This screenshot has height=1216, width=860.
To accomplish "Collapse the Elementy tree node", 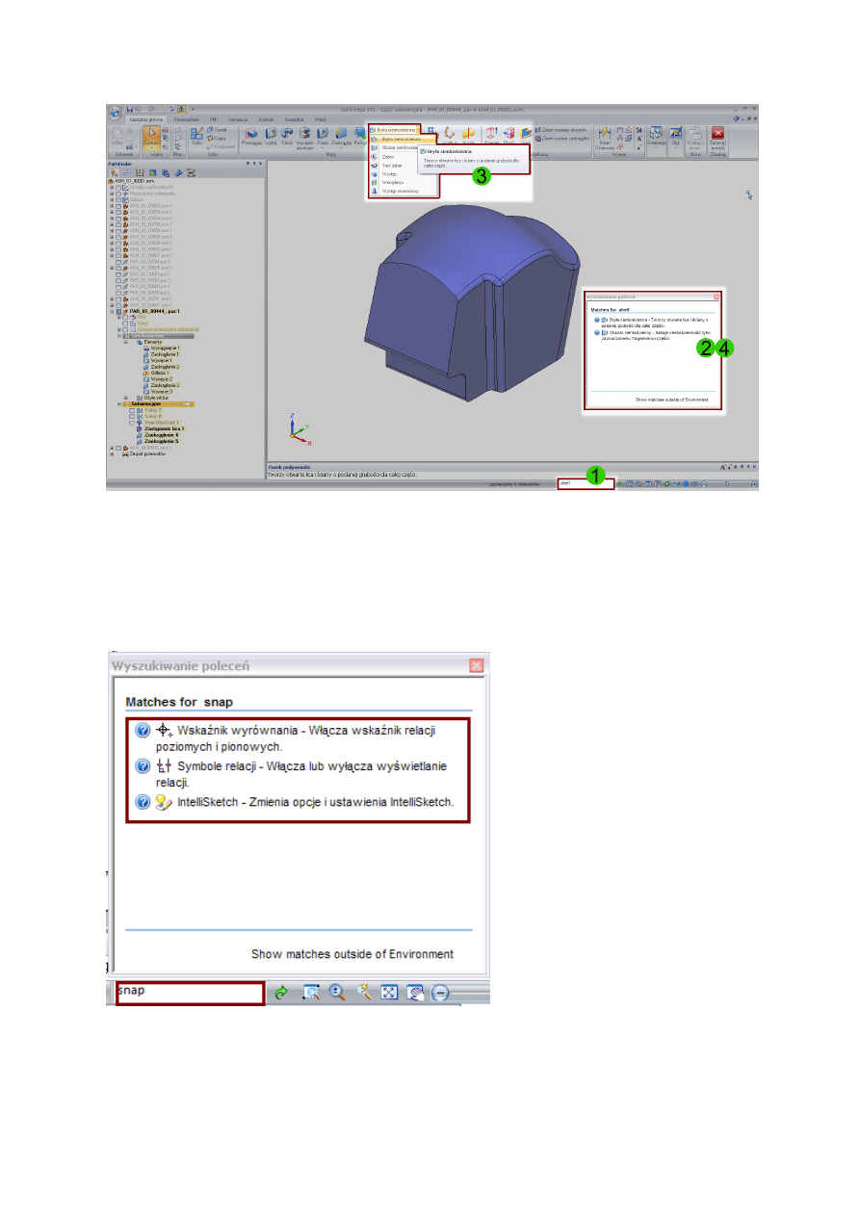I will click(126, 342).
